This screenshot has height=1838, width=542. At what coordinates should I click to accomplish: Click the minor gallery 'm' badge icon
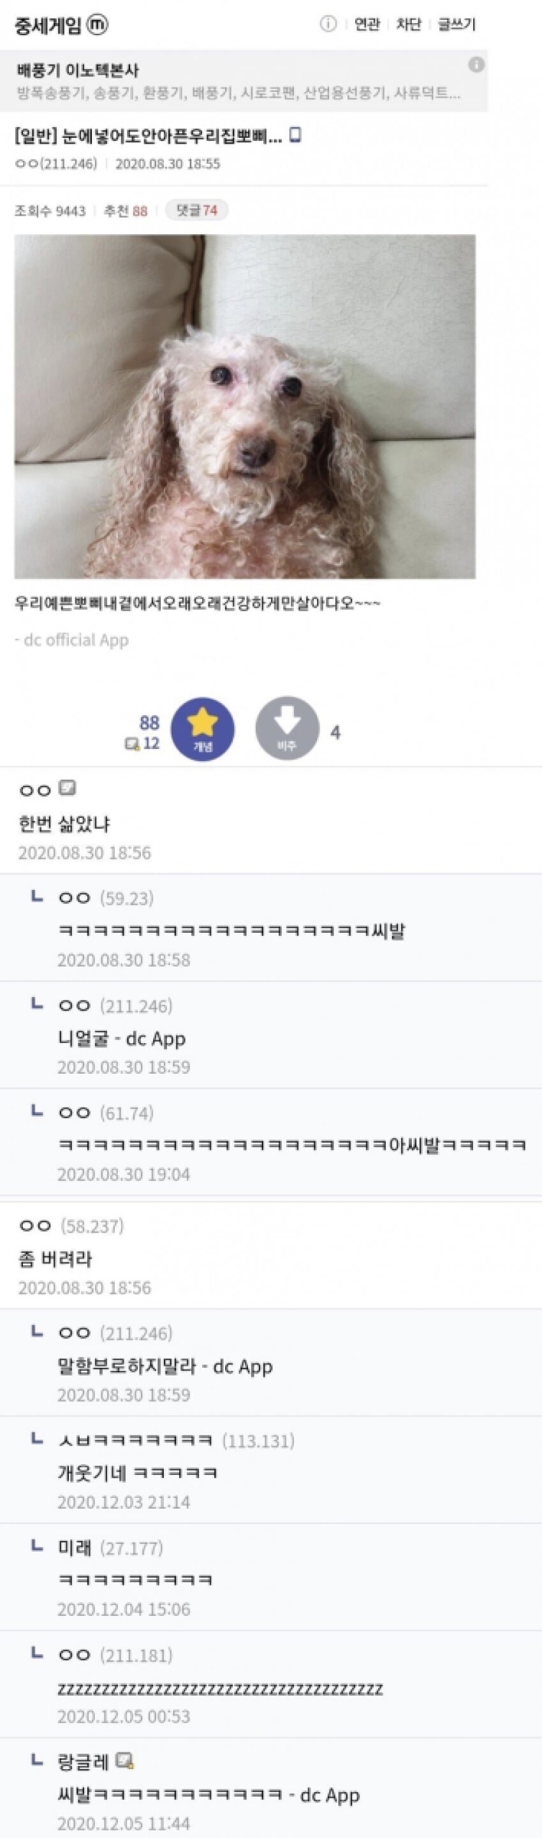pos(97,25)
